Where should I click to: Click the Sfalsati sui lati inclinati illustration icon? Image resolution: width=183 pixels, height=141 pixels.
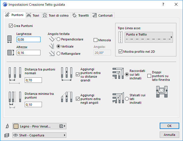point(117,98)
